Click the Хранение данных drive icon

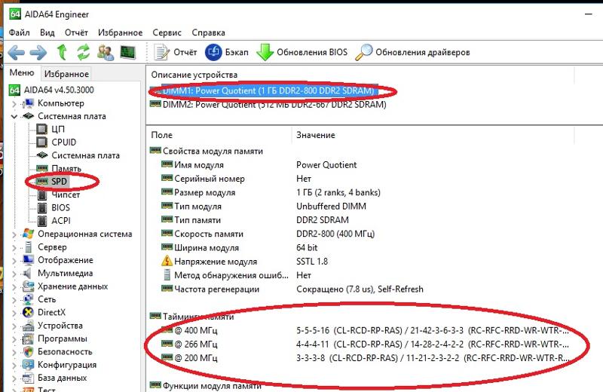coord(28,286)
